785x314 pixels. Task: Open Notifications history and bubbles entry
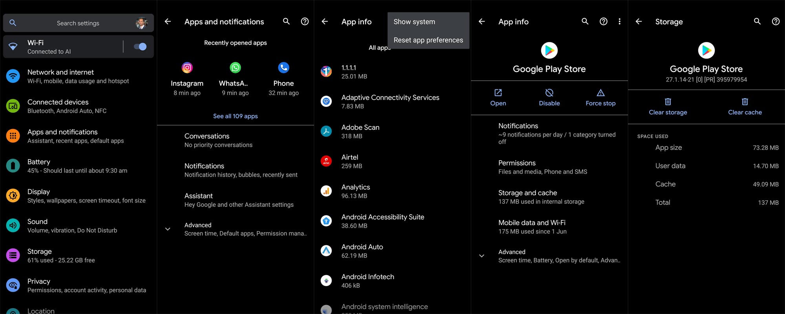pyautogui.click(x=235, y=170)
